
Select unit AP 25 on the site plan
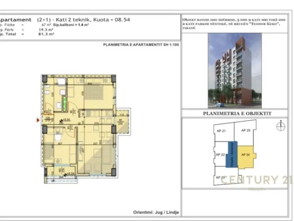(248, 131)
